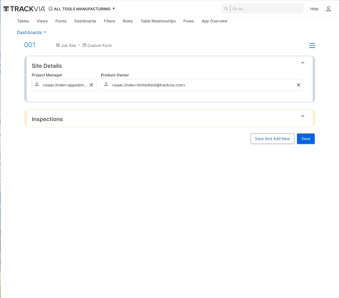Collapse the Site Details section

302,63
